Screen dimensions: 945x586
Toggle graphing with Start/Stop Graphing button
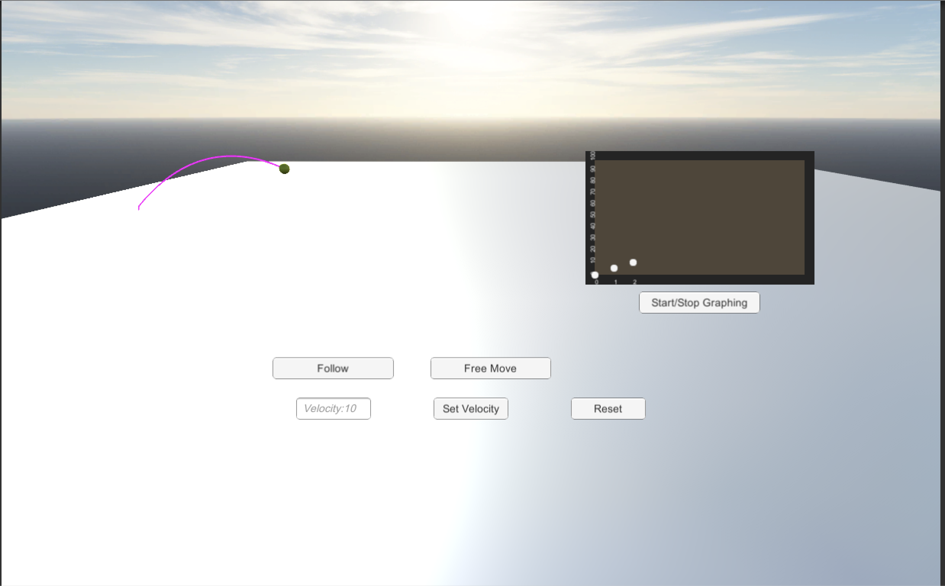click(x=699, y=303)
